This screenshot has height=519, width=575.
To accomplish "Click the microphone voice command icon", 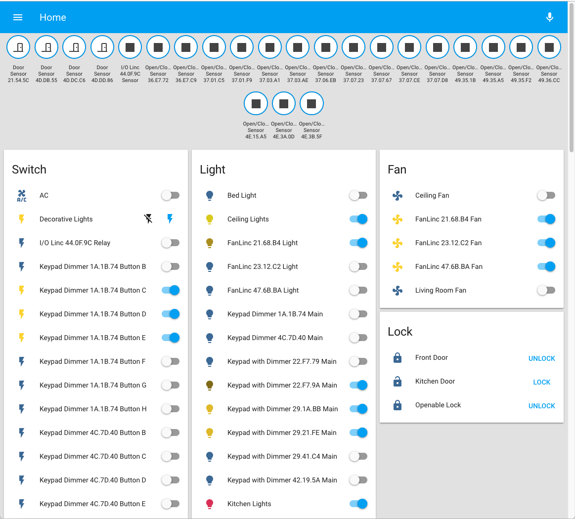I will (549, 17).
